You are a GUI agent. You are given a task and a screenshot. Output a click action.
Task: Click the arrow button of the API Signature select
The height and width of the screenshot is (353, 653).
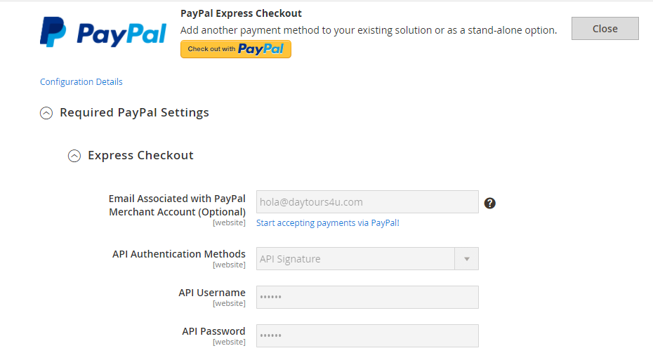(x=467, y=259)
